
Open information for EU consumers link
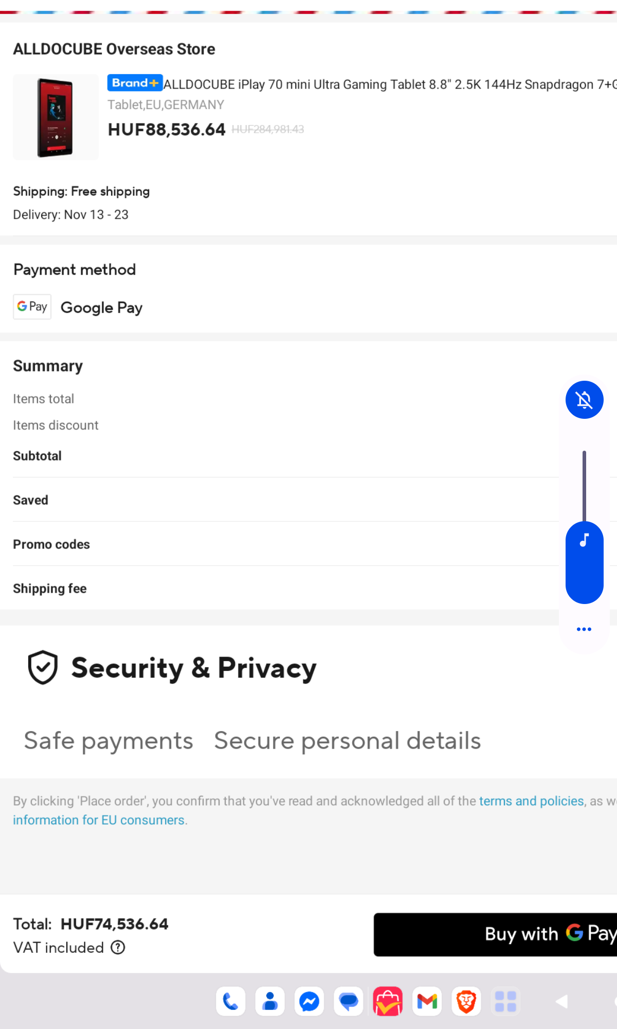point(99,820)
